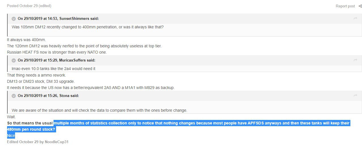Image resolution: width=362 pixels, height=146 pixels.
Task: Collapse the MuricaxSuffers quote
Action: click(x=14, y=60)
